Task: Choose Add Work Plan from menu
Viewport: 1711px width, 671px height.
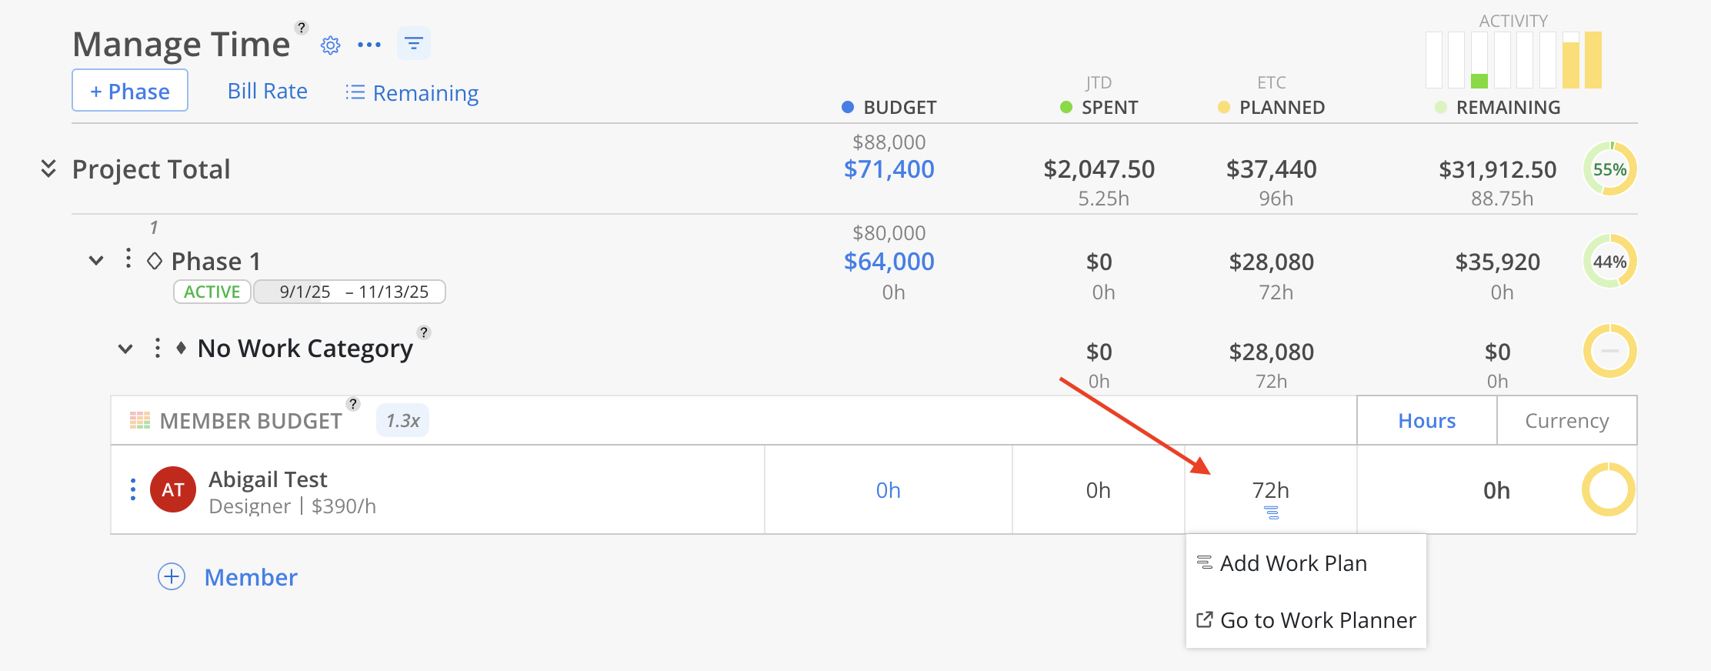Action: coord(1292,563)
